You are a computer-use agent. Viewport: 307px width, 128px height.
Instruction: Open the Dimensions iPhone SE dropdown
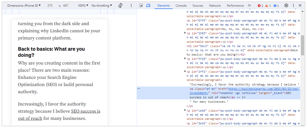pos(24,5)
